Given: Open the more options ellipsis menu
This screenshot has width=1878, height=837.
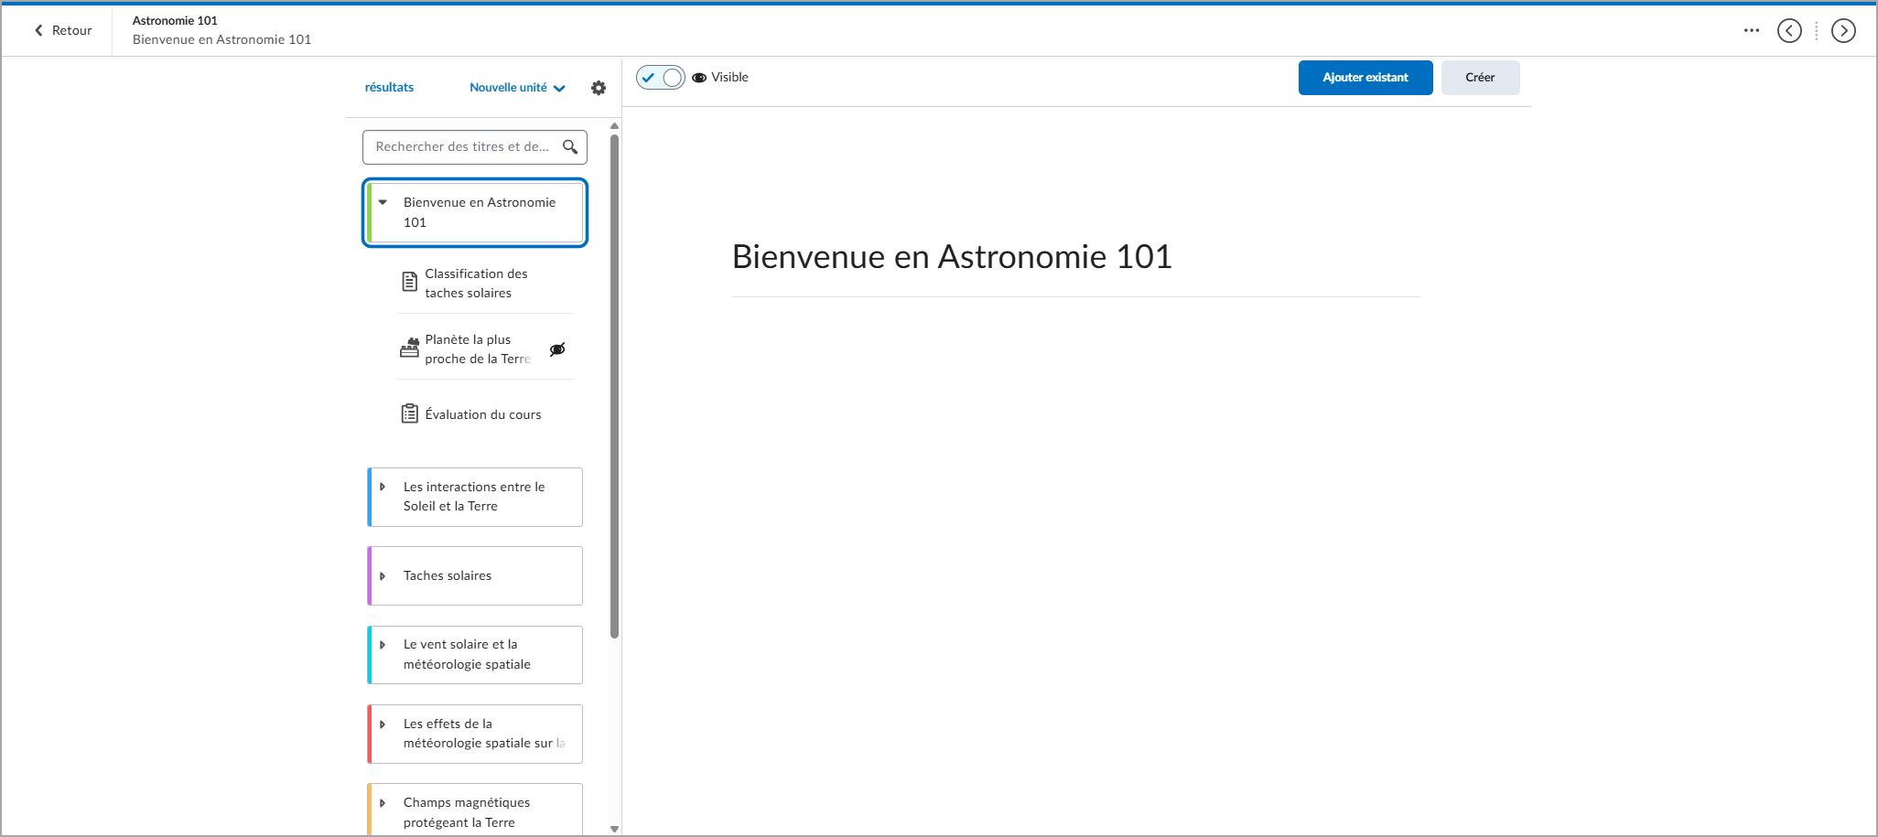Looking at the screenshot, I should (x=1752, y=30).
